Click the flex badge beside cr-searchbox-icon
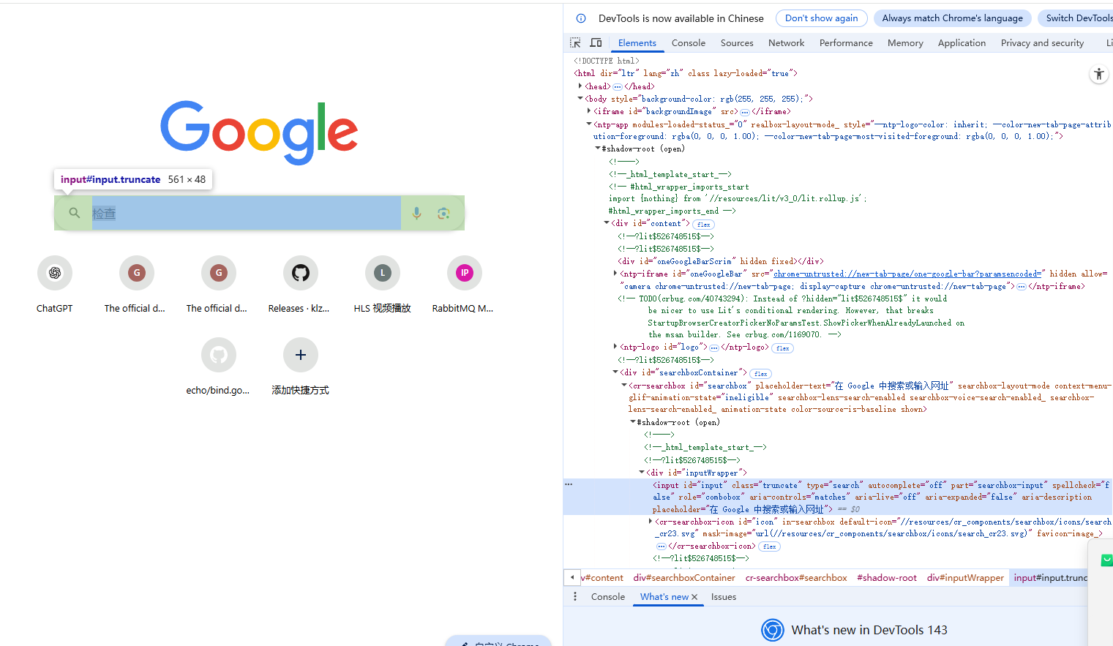 (x=770, y=547)
